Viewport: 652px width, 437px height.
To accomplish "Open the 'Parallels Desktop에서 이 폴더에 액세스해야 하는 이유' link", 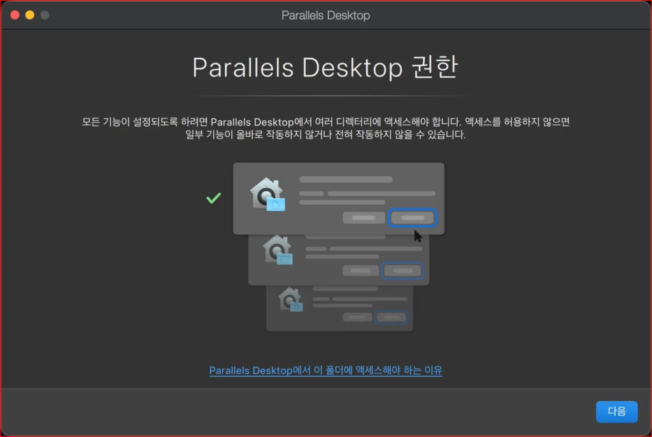I will coord(325,370).
